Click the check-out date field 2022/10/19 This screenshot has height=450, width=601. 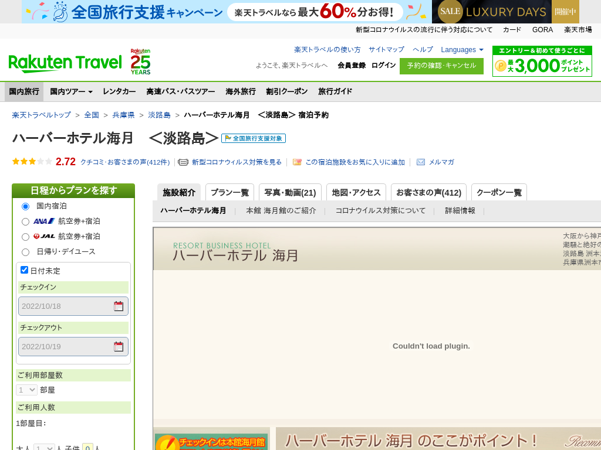(x=73, y=347)
